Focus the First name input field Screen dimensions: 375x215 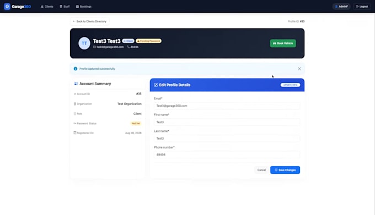tap(227, 122)
